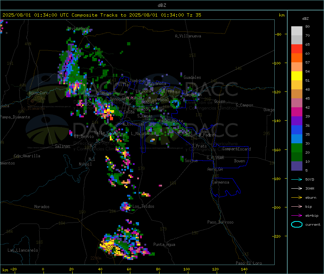Click the J_Prats map label
This screenshot has height=274, width=324.
[x=199, y=146]
